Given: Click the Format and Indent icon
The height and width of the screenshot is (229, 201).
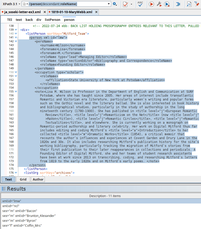Looking at the screenshot, I should click(178, 4).
